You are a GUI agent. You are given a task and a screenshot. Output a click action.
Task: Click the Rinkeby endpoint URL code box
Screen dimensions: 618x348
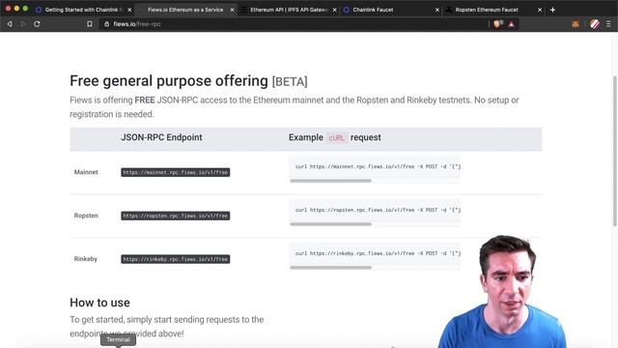176,259
